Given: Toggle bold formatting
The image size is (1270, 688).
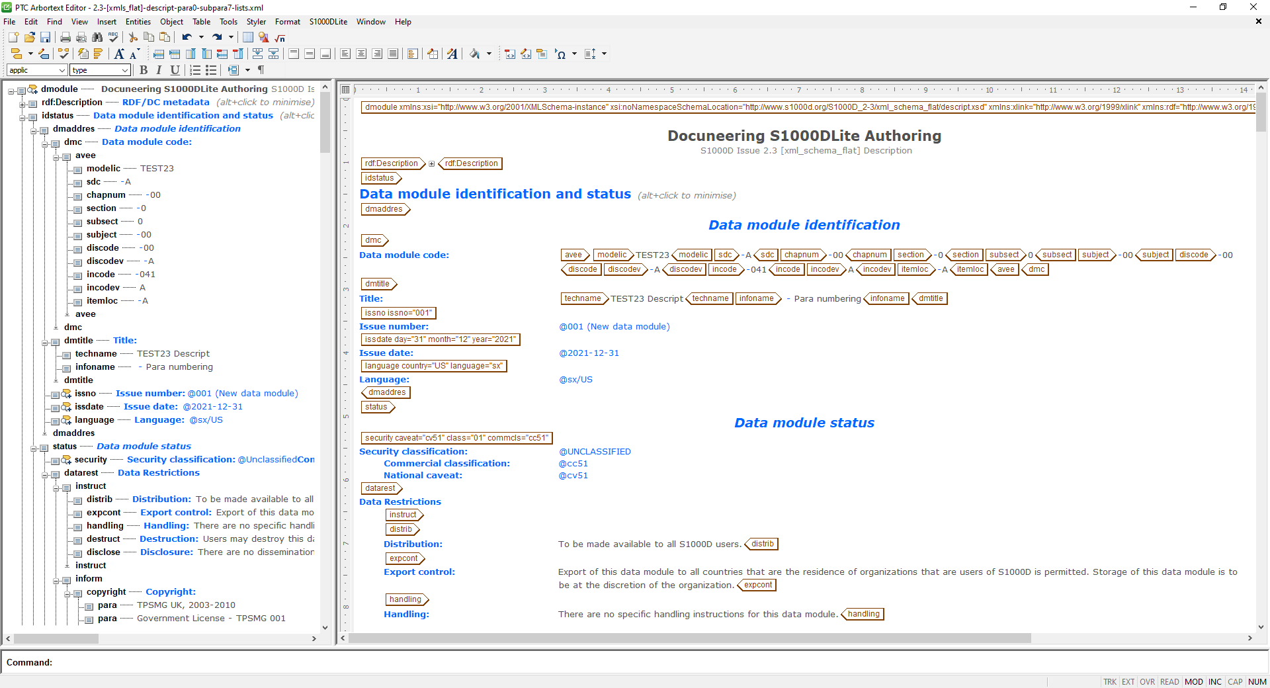Looking at the screenshot, I should [144, 70].
